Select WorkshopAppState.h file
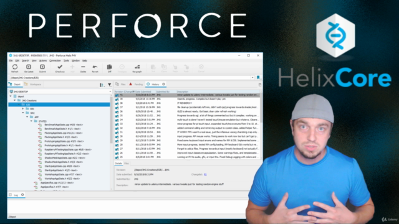399x224 pixels. click(62, 179)
